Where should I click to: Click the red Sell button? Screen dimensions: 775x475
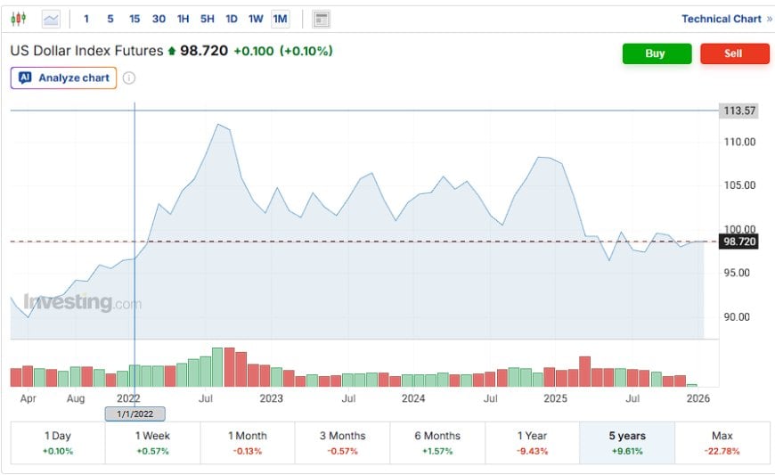pos(735,53)
